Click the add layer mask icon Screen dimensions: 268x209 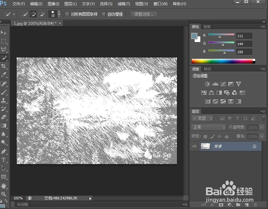pyautogui.click(x=221, y=205)
